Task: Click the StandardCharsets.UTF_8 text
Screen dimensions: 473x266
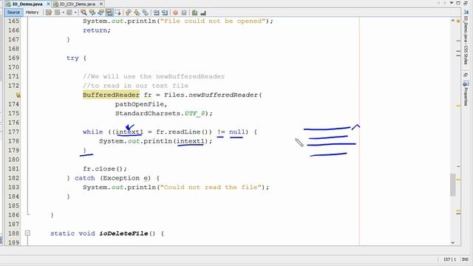Action: point(160,113)
